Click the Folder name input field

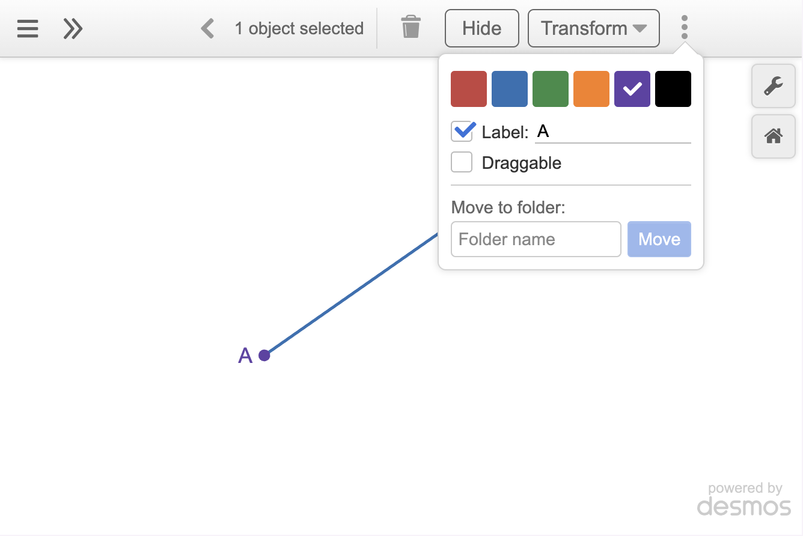tap(536, 239)
